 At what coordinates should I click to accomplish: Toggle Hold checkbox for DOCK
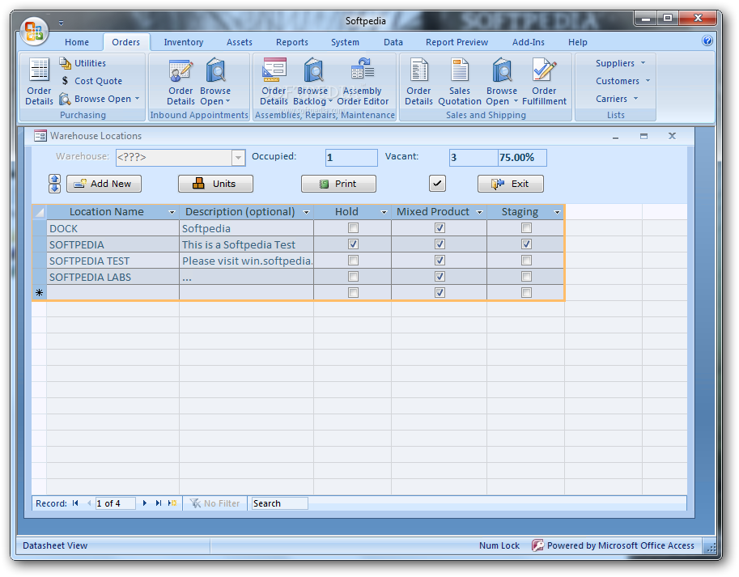tap(353, 228)
